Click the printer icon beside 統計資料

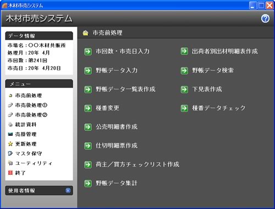coord(10,125)
